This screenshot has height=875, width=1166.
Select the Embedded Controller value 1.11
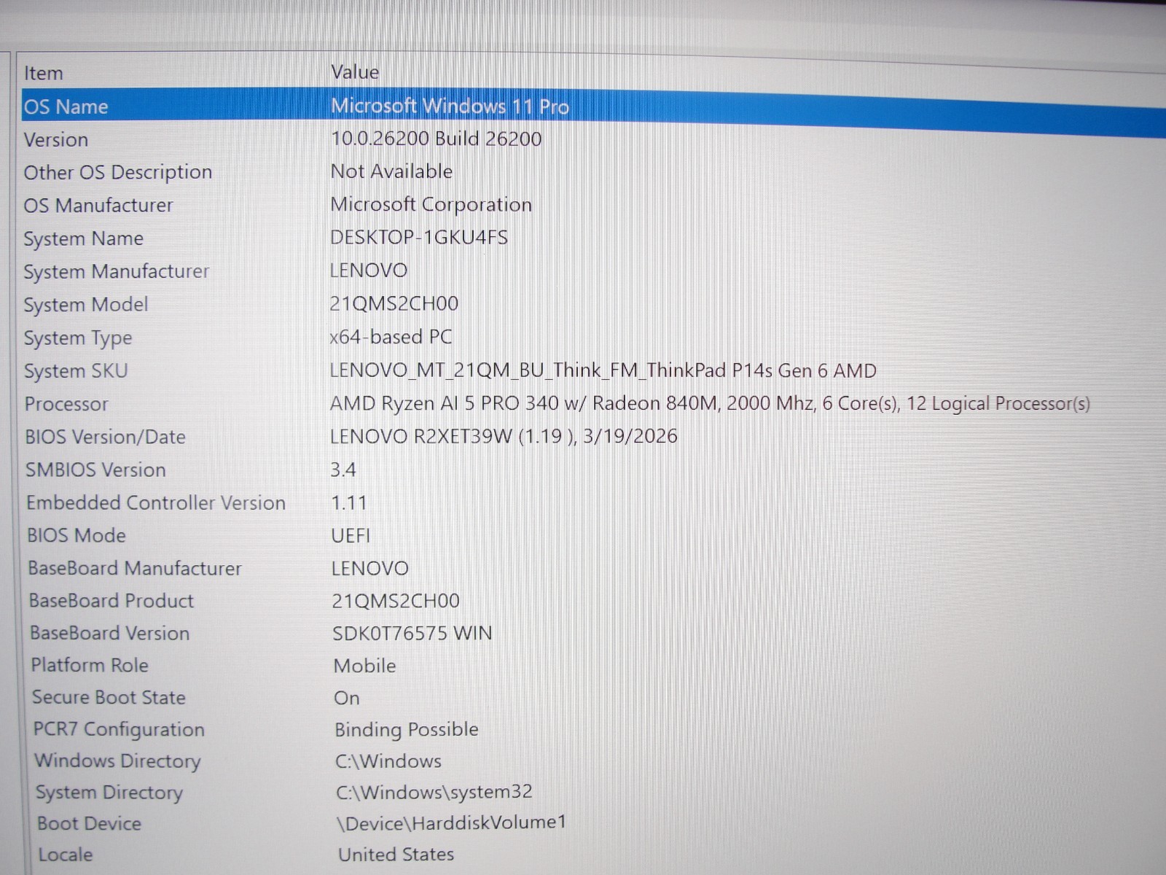click(x=349, y=503)
